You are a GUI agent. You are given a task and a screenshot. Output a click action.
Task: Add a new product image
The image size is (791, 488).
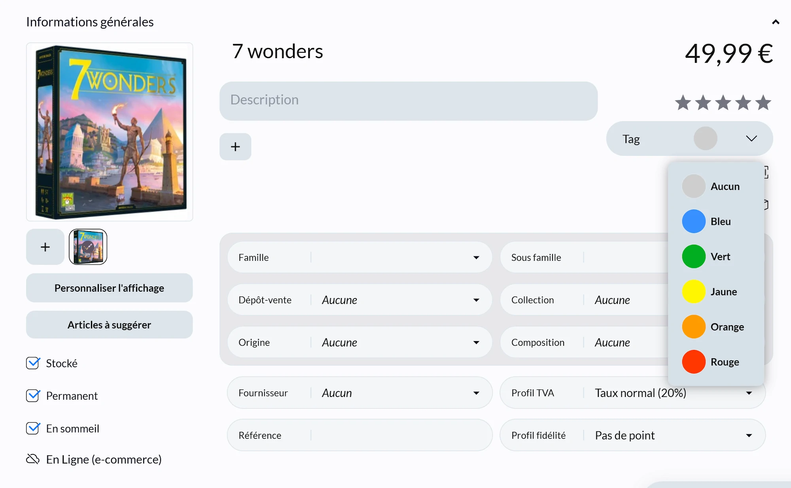pyautogui.click(x=45, y=247)
